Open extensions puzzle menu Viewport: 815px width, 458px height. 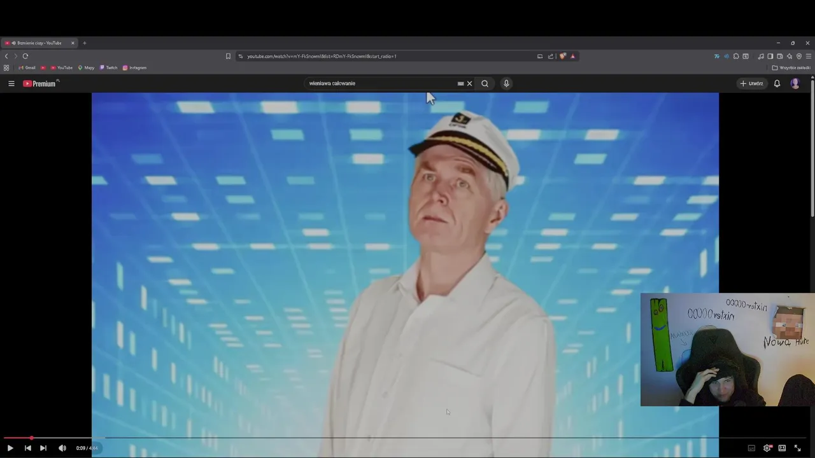[736, 56]
